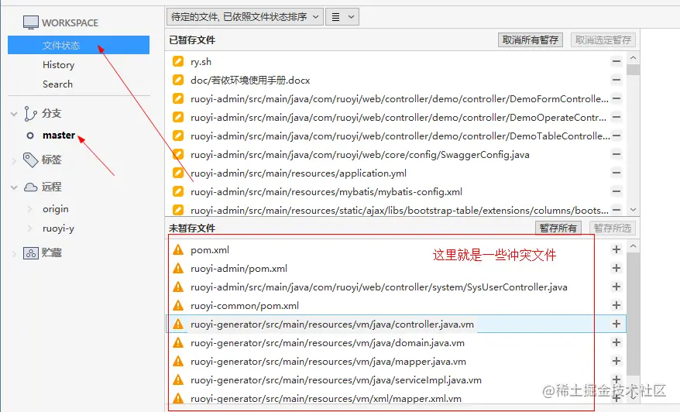680x412 pixels.
Task: Open Search in the workspace
Action: [57, 84]
